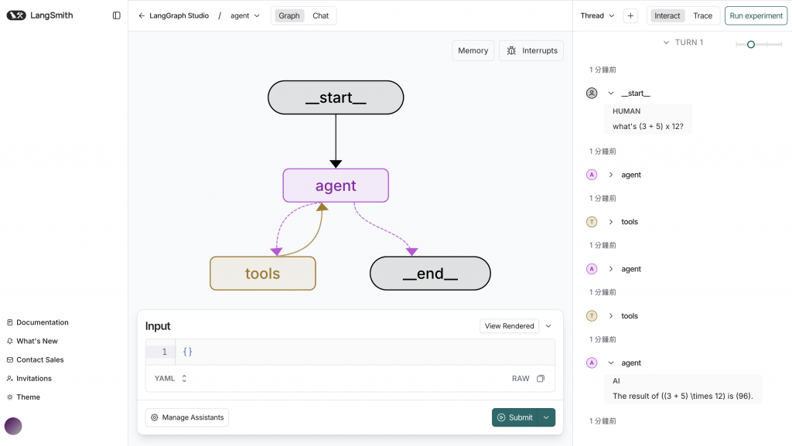The height and width of the screenshot is (446, 792).
Task: Select the __end__ graph node
Action: 430,274
